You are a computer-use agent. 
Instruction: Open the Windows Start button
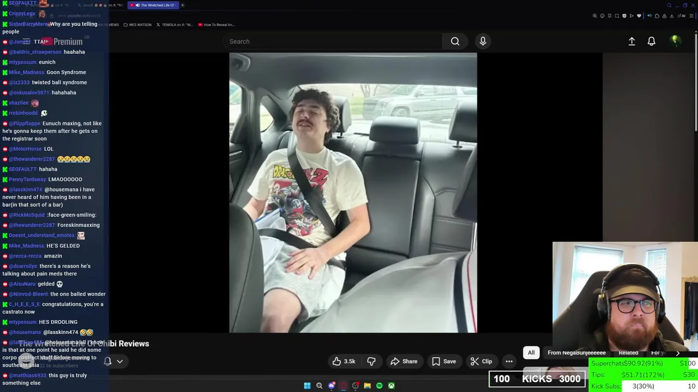pyautogui.click(x=307, y=385)
